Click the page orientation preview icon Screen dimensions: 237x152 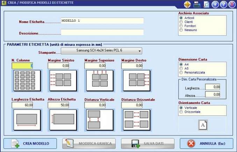click(x=203, y=124)
